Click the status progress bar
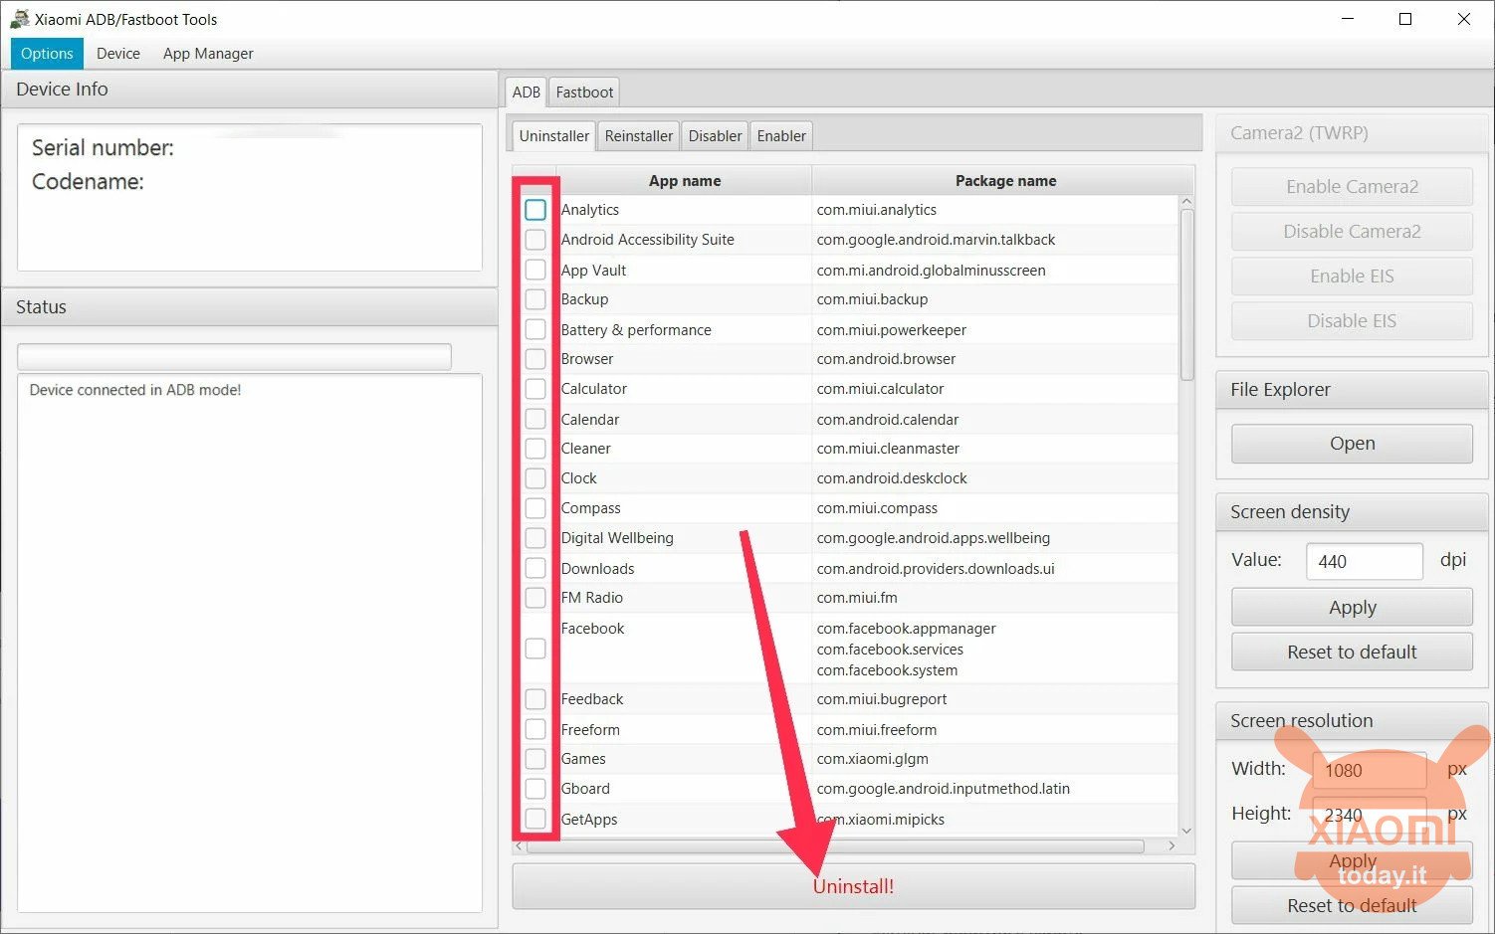The image size is (1495, 934). point(234,356)
